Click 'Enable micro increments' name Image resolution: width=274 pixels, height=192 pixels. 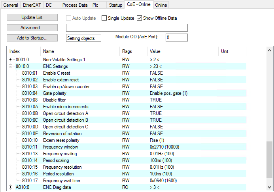click(x=66, y=107)
